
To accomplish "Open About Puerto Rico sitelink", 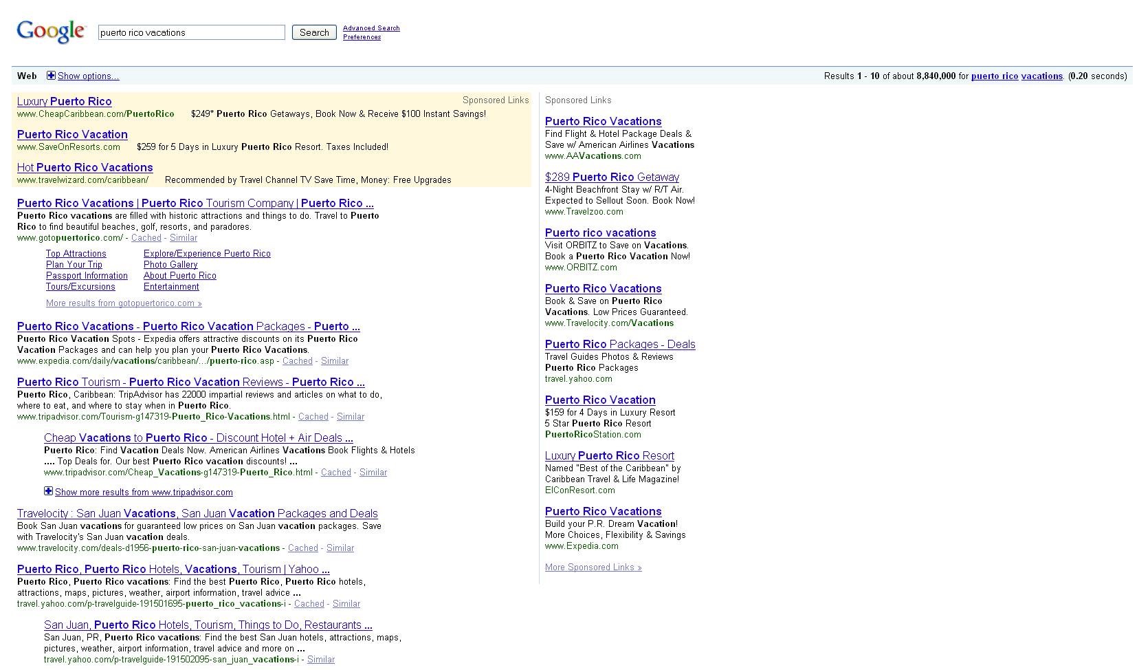I will [x=180, y=276].
